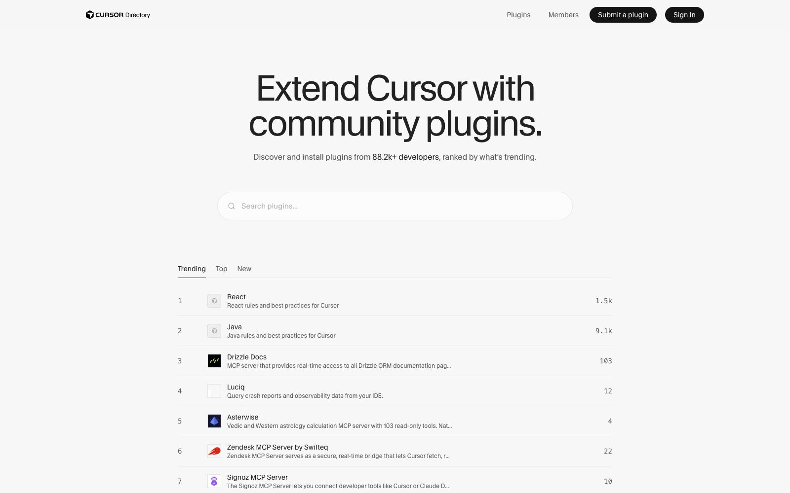Open the Asterwise plugin icon
The width and height of the screenshot is (790, 493).
click(x=214, y=421)
